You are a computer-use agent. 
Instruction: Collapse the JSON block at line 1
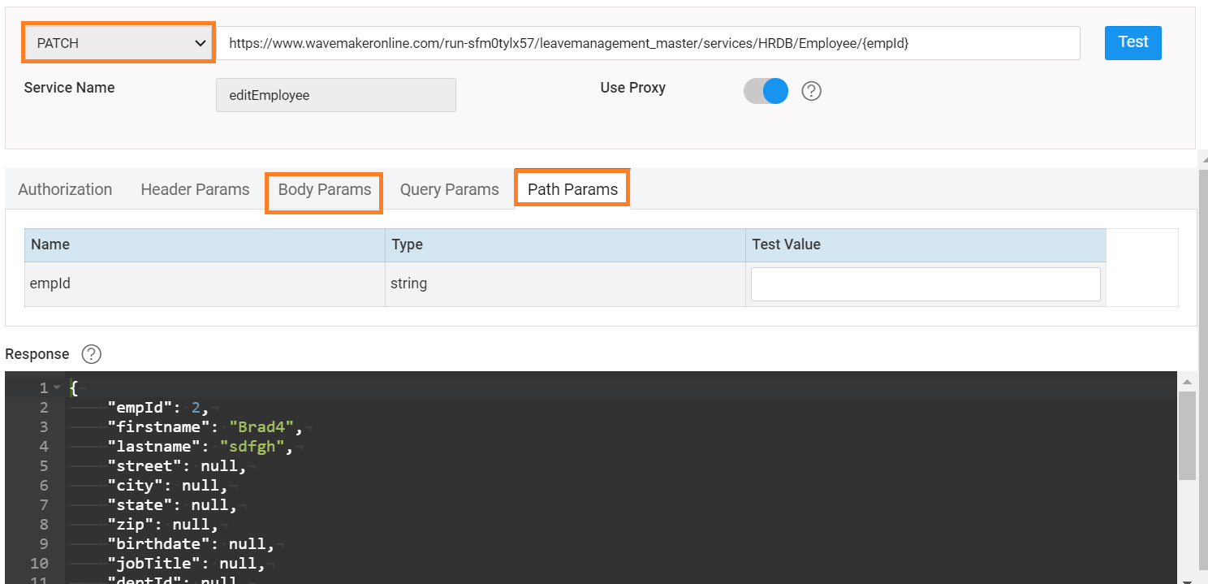pos(57,388)
